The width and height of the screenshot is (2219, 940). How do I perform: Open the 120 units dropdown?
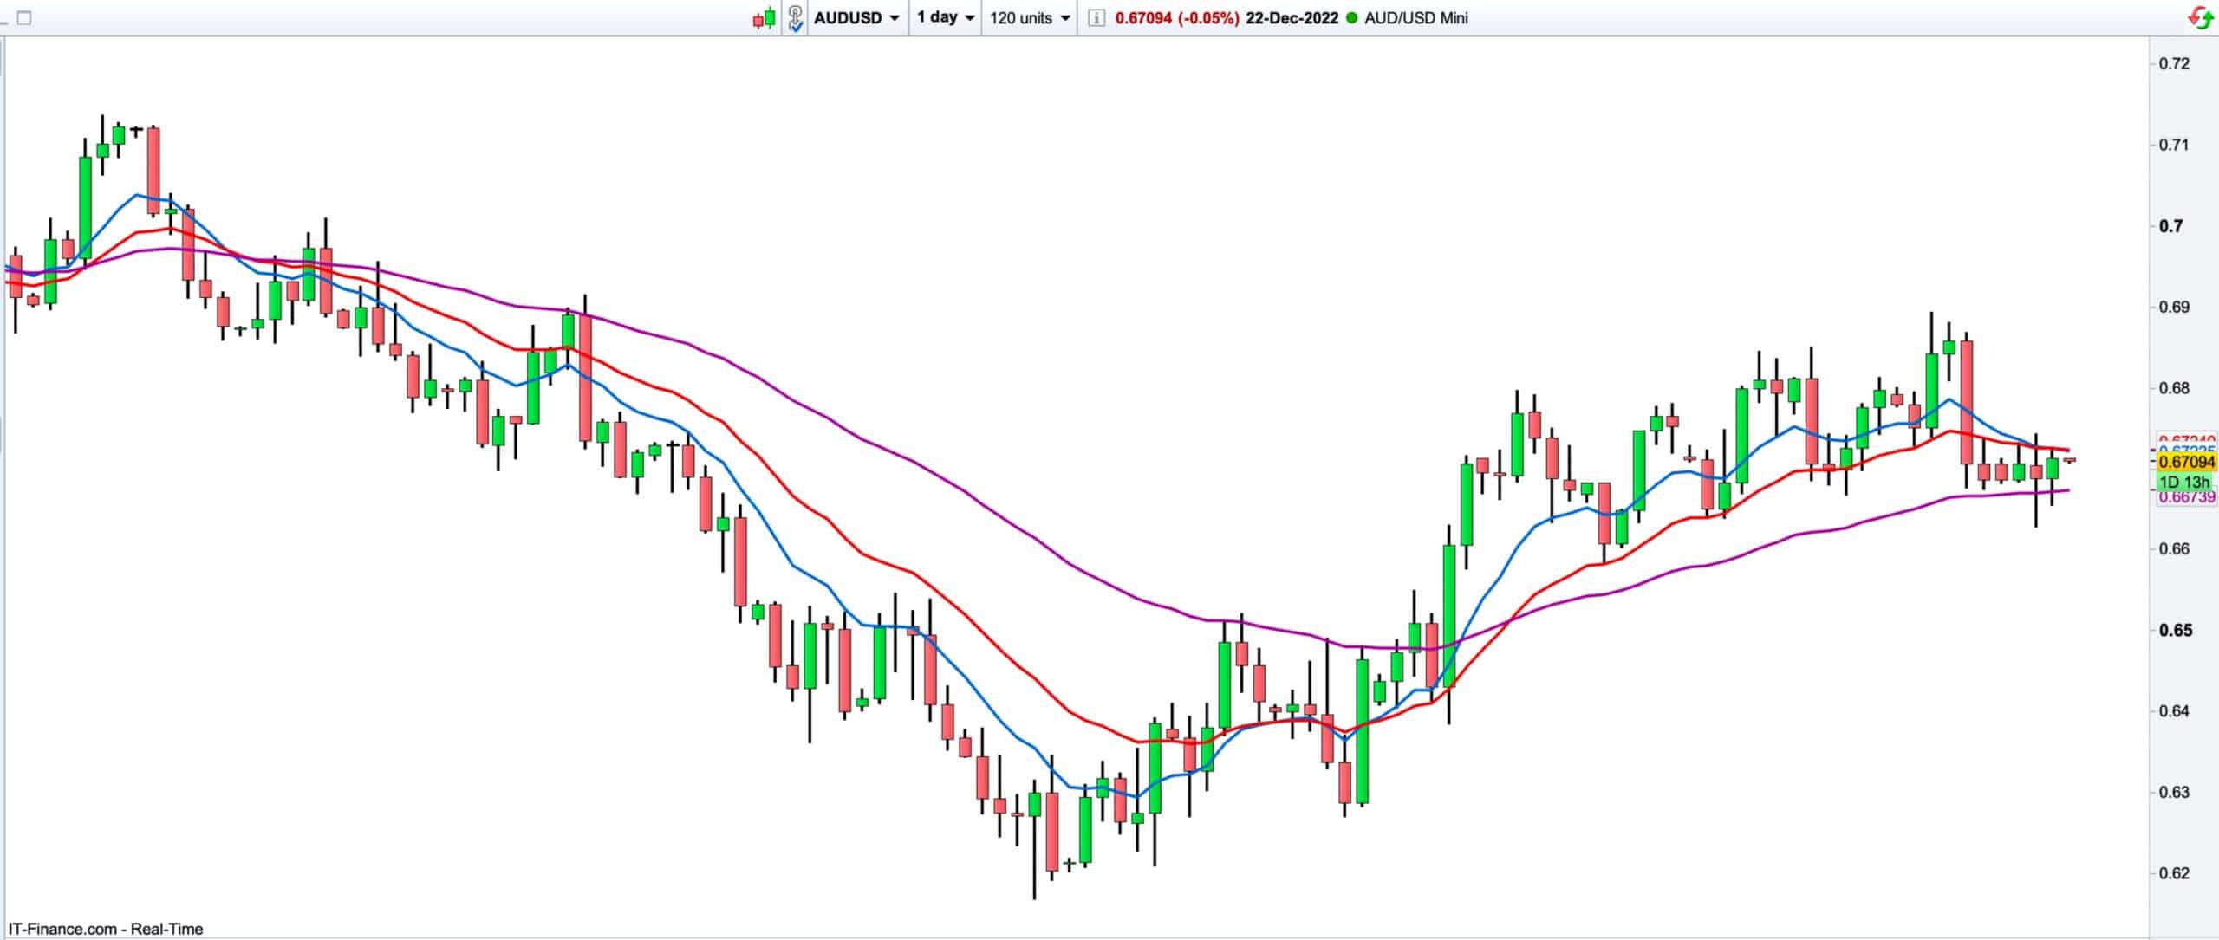[x=1029, y=18]
